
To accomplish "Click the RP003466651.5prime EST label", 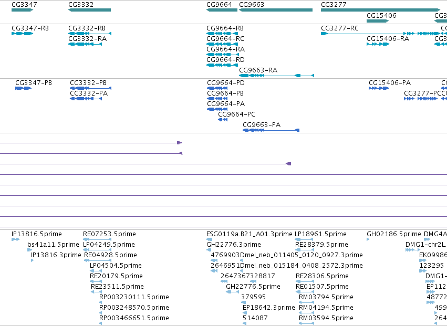I will (134, 318).
